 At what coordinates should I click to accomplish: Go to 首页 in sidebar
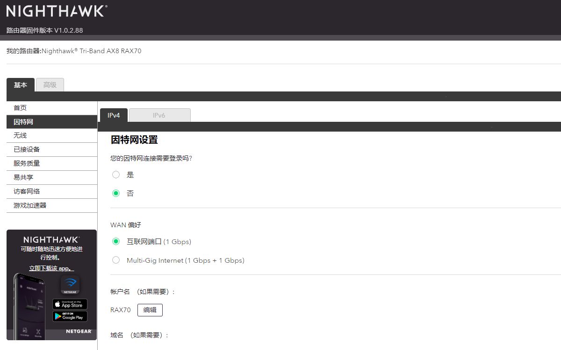point(52,108)
